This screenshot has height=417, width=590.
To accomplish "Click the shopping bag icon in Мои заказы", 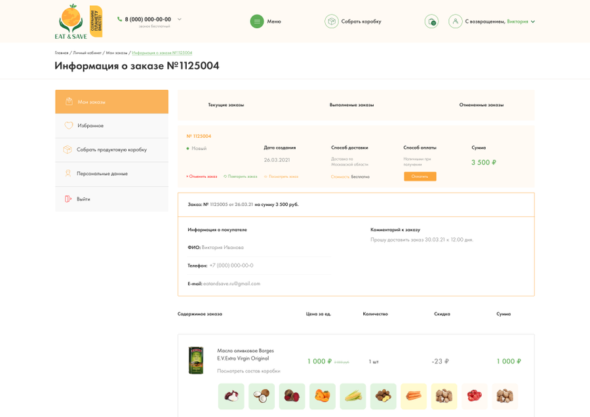I will point(69,101).
